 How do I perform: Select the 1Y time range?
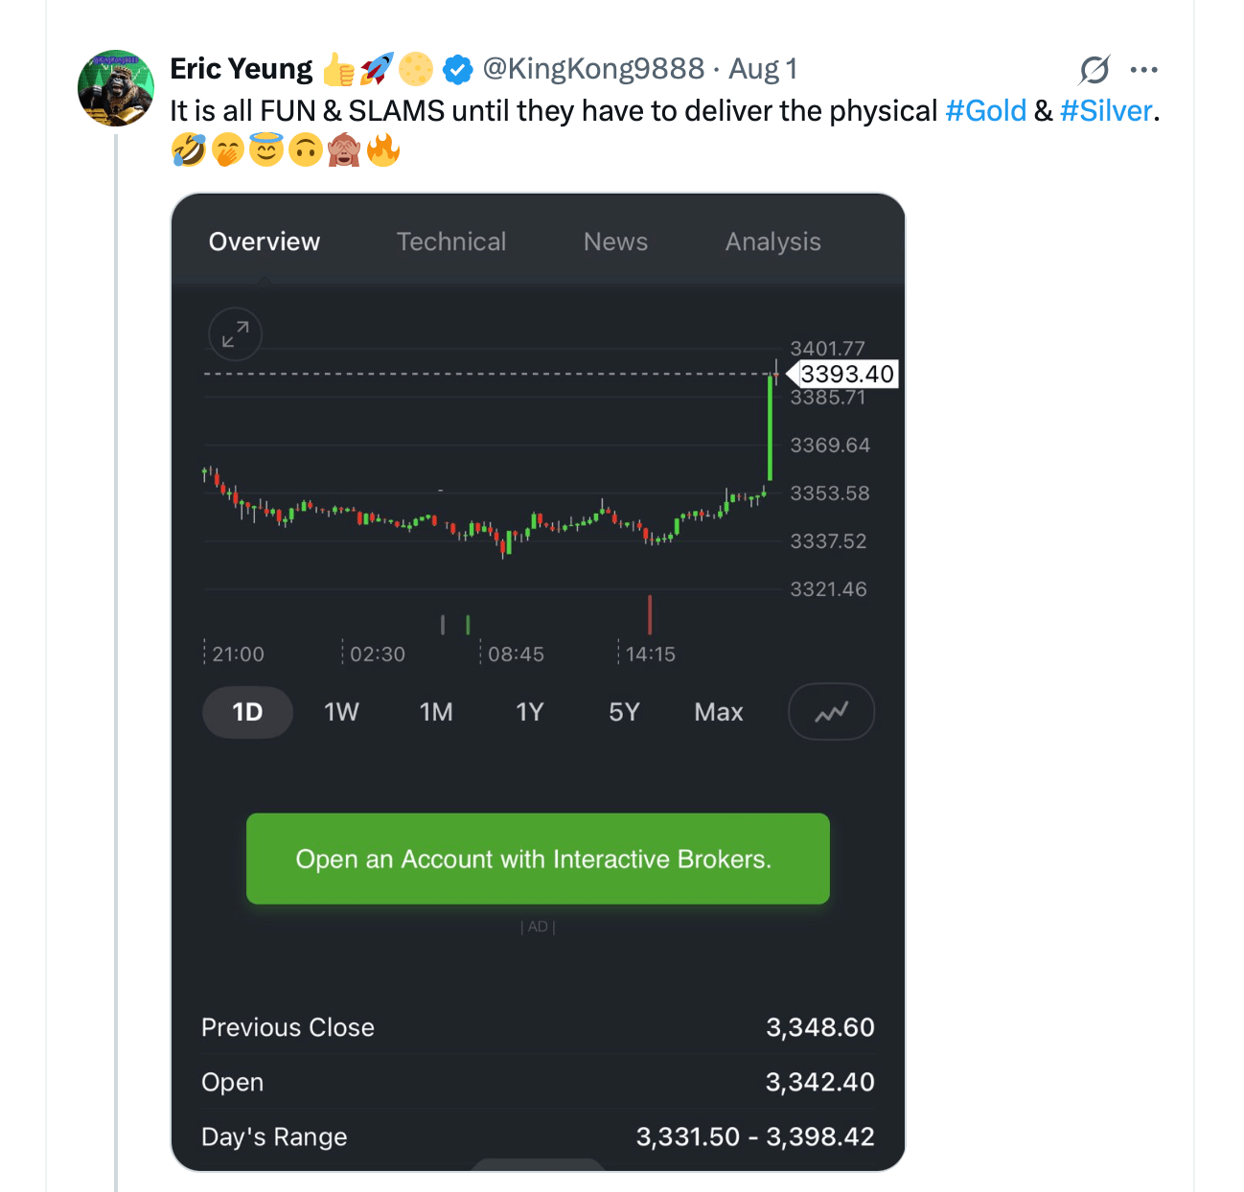529,712
